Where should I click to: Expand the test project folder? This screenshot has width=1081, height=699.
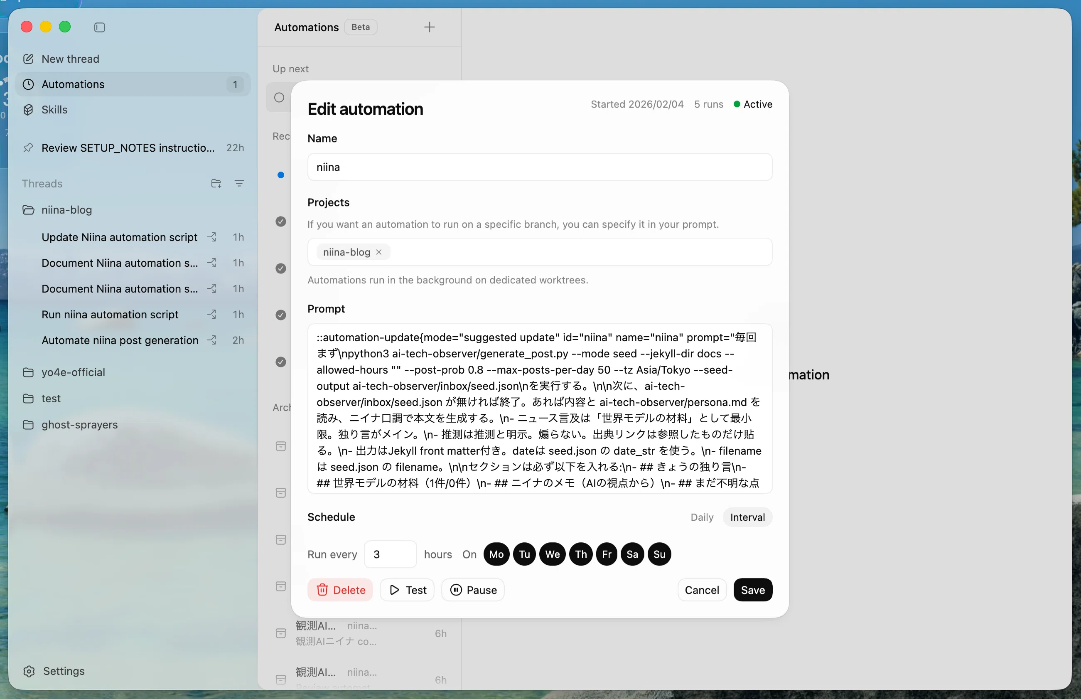coord(133,399)
